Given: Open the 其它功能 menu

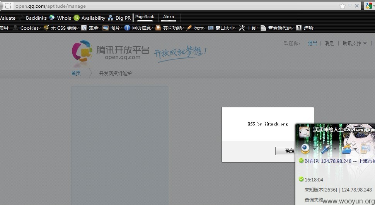Looking at the screenshot, I should (x=173, y=28).
